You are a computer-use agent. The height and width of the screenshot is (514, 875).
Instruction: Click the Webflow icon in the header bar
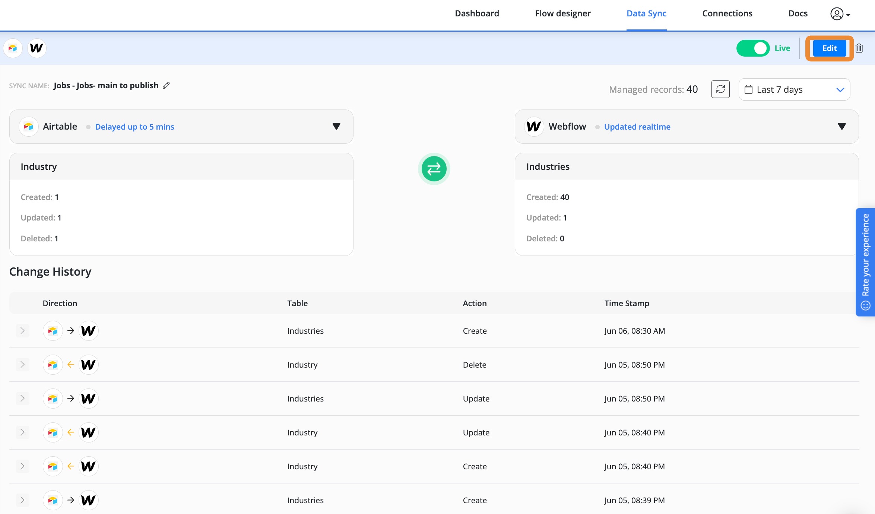tap(37, 48)
